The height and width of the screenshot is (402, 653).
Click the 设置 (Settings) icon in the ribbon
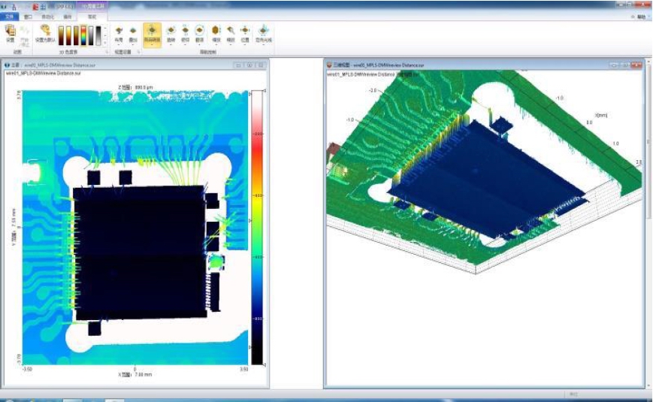(10, 33)
